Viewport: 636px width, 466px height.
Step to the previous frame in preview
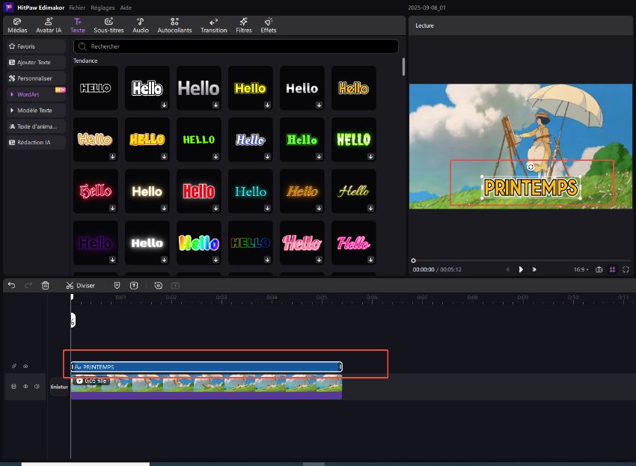(x=508, y=269)
